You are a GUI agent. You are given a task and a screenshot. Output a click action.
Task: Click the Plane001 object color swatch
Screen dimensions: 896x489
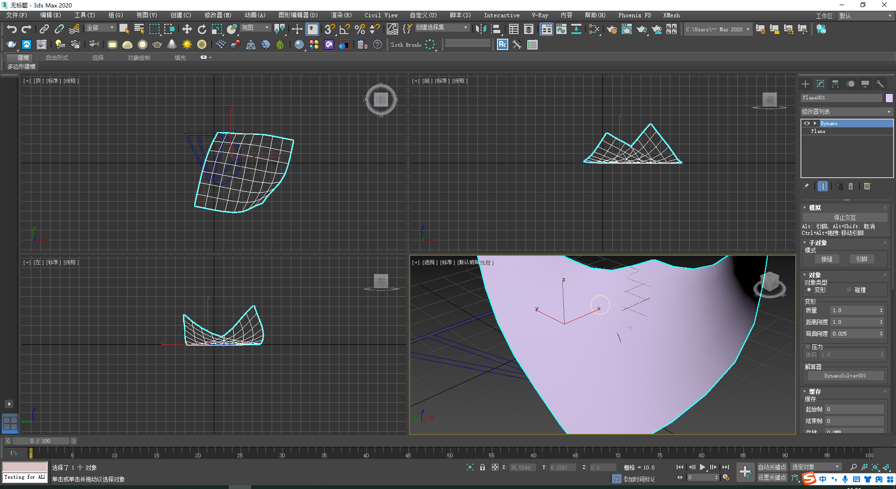(x=889, y=98)
